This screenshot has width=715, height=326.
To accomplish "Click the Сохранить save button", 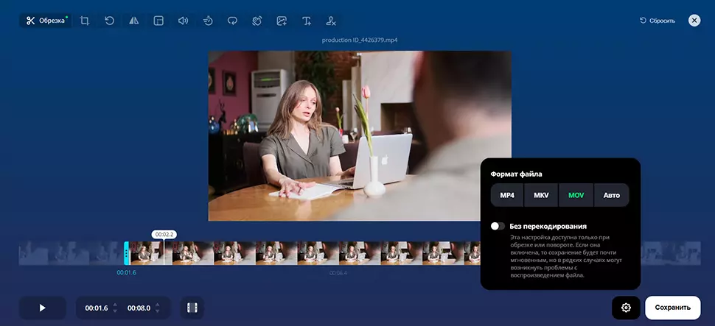I will coord(672,308).
